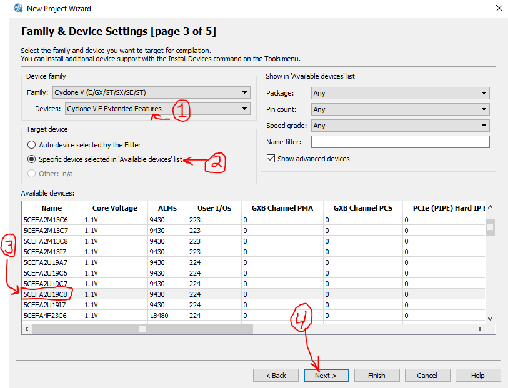Select device 5CEFA2U19C8 in the list
Image resolution: width=508 pixels, height=388 pixels.
tap(46, 294)
